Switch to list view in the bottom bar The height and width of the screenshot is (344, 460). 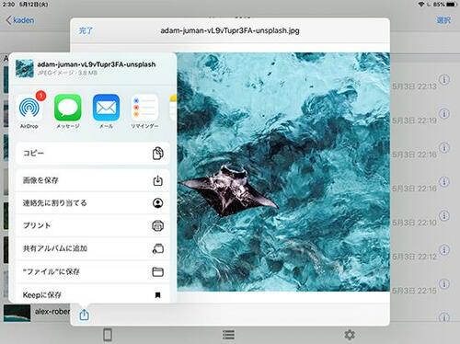point(228,335)
